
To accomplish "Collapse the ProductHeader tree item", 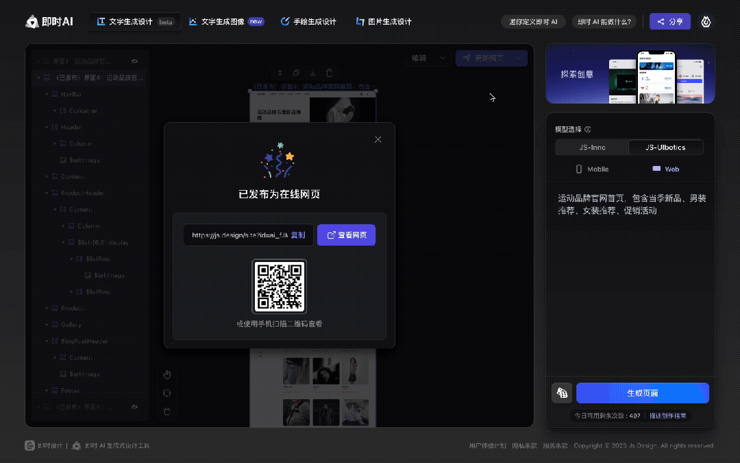I will click(47, 193).
